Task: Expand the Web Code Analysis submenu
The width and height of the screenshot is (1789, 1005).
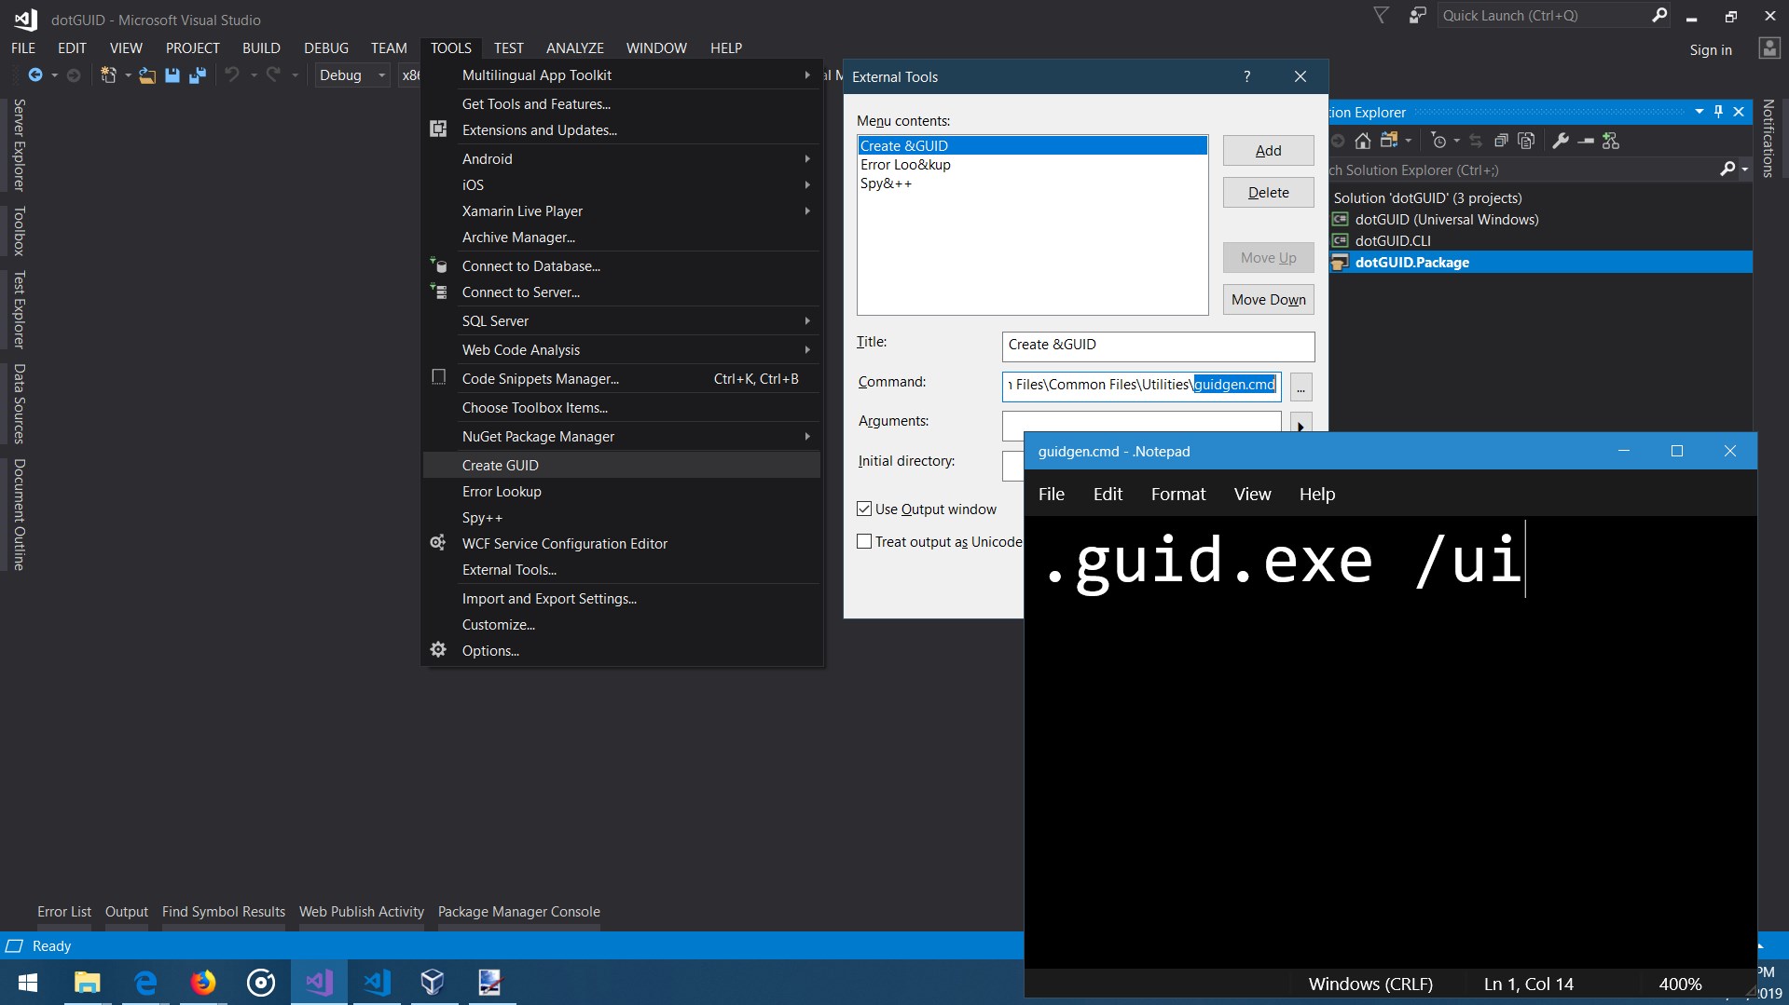Action: [x=807, y=349]
